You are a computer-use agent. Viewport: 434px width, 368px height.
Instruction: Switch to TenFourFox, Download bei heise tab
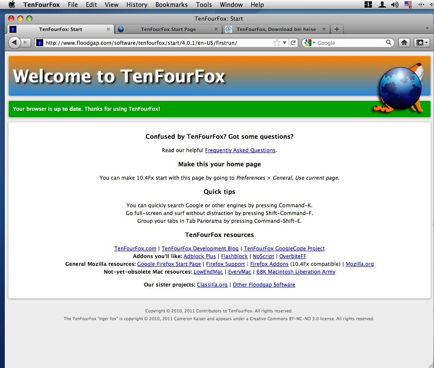pos(276,29)
